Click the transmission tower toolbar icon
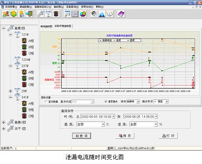202x164 pixels. pos(48,14)
